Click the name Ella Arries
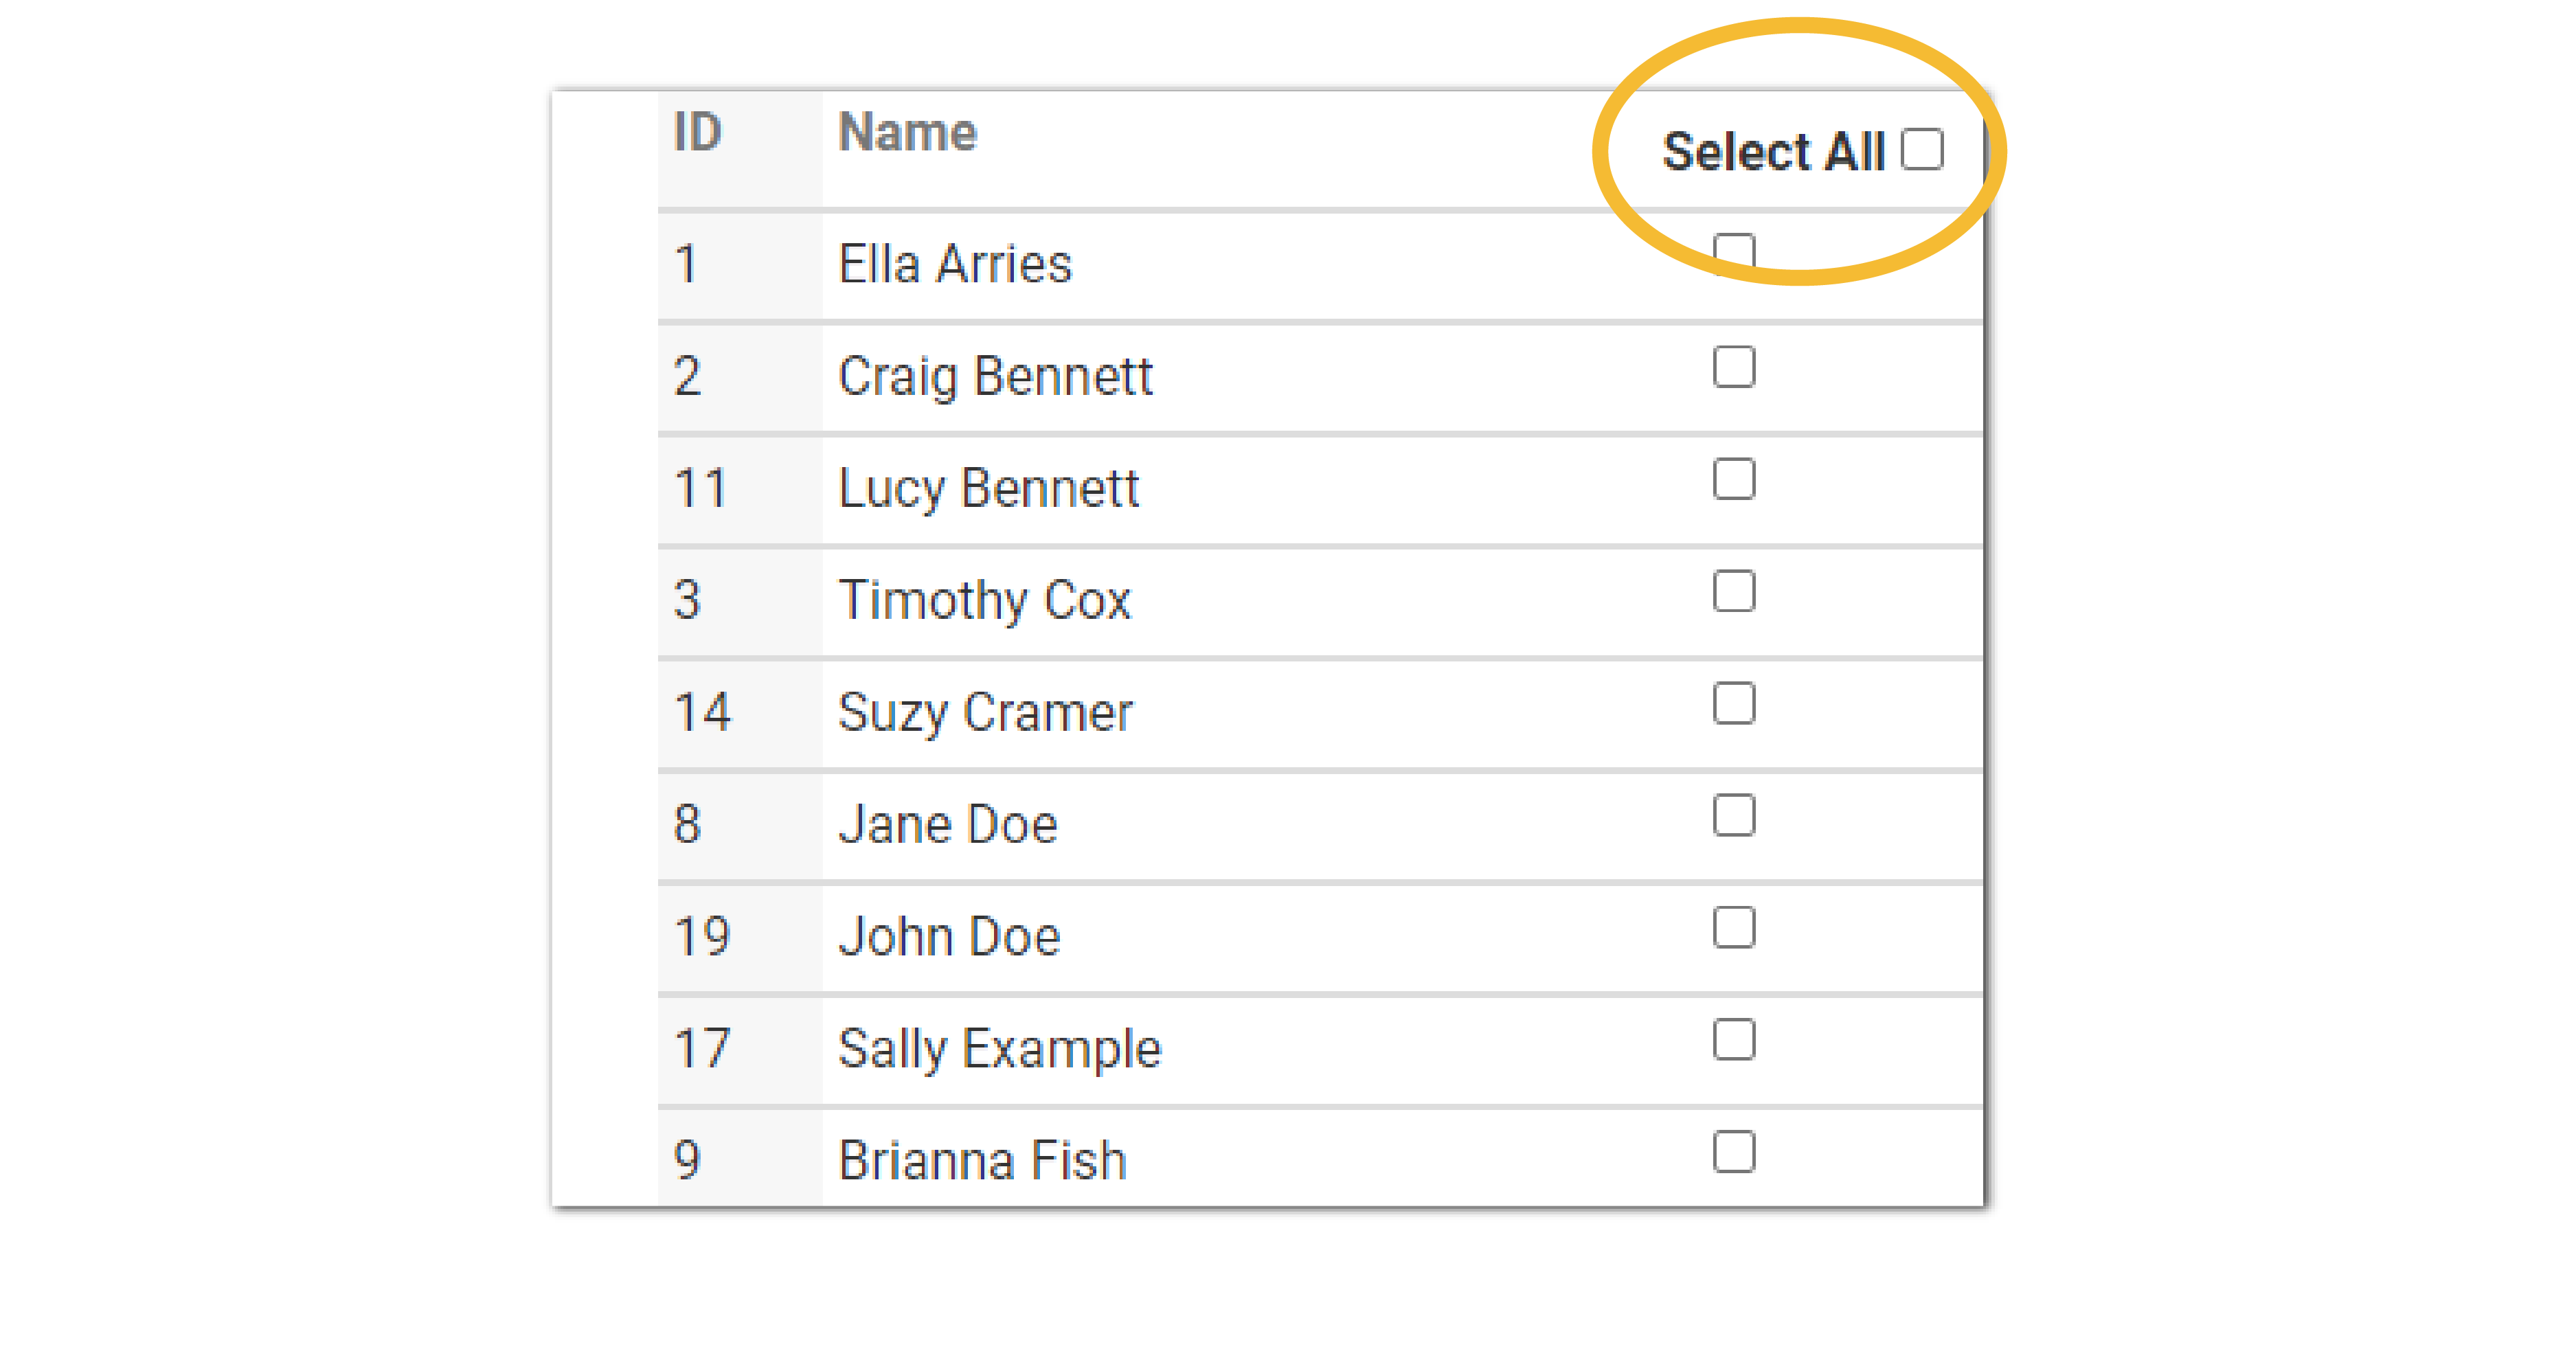 click(x=954, y=265)
